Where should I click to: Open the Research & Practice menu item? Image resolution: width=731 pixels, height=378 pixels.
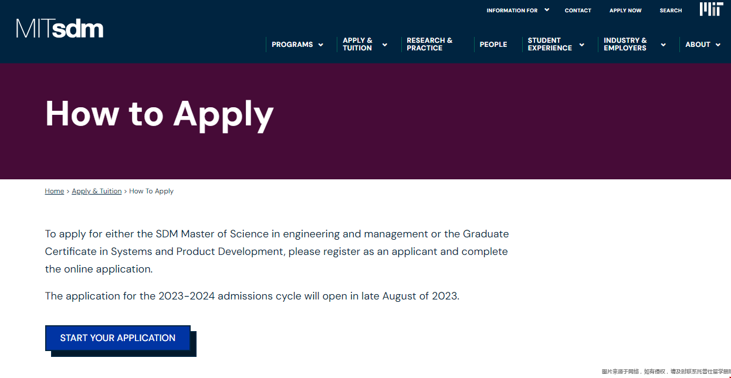coord(429,45)
